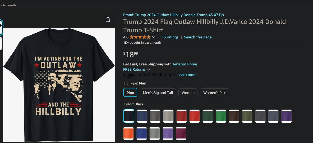This screenshot has height=143, width=313.
Task: Pick the orange color swatch
Action: pyautogui.click(x=129, y=133)
